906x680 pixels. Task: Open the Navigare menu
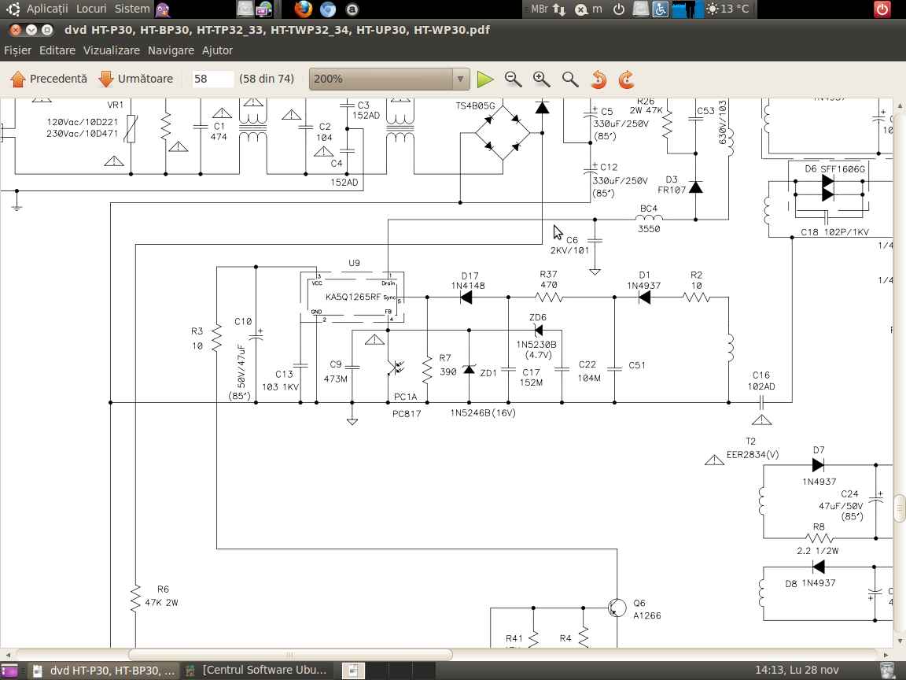171,50
